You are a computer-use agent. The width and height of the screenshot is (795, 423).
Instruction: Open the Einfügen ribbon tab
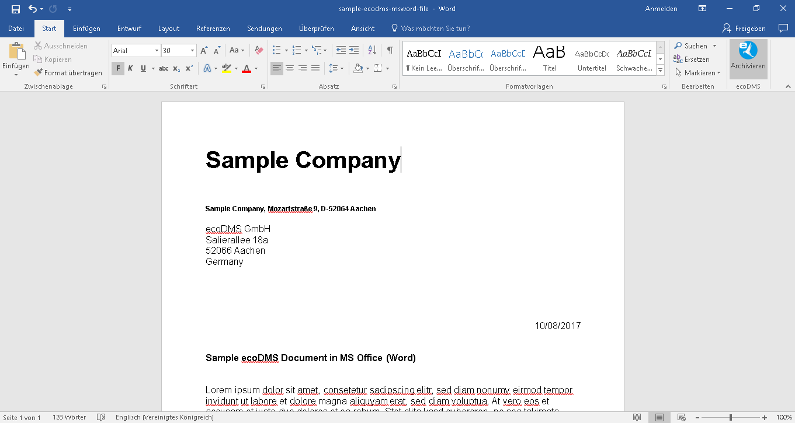[86, 28]
